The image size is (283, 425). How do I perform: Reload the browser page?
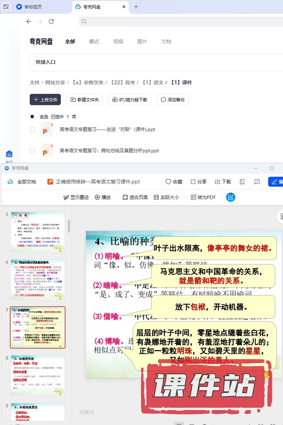[51, 22]
